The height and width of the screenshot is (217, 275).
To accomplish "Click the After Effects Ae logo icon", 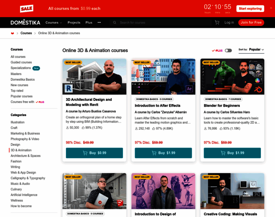I will coord(189,89).
